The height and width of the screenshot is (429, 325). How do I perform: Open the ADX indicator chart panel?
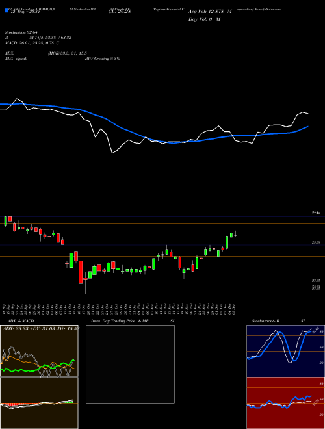click(39, 351)
